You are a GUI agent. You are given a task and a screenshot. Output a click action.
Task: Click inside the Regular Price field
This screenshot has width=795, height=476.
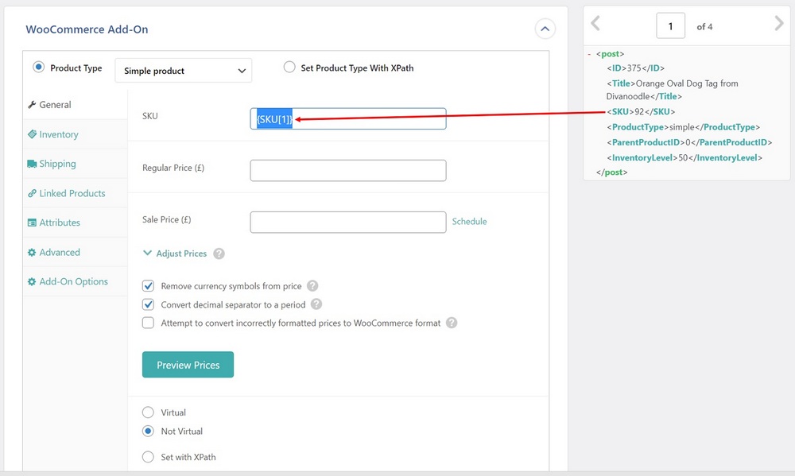[347, 170]
